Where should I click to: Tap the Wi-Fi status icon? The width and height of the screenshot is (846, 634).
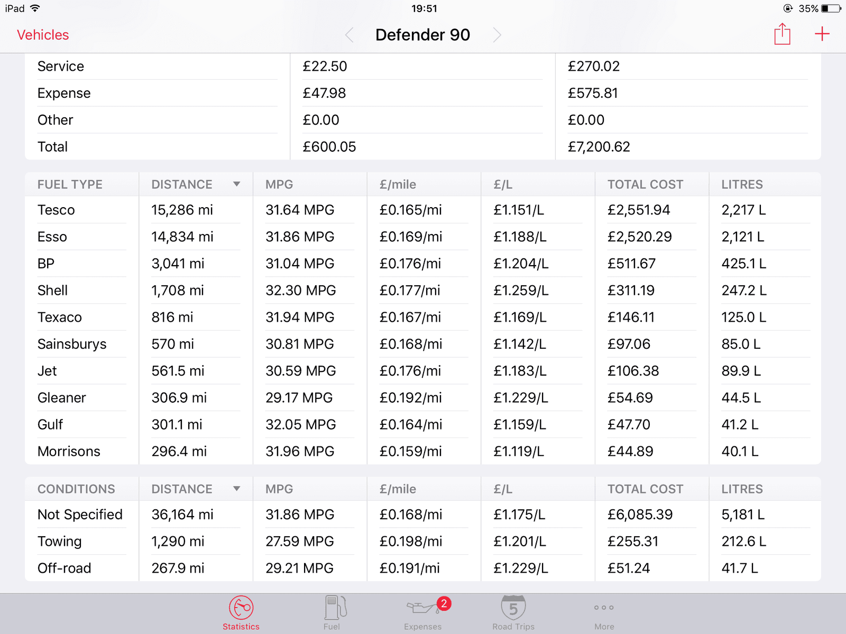click(x=35, y=8)
